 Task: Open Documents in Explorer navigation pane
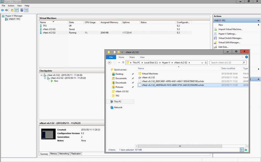(x=121, y=78)
